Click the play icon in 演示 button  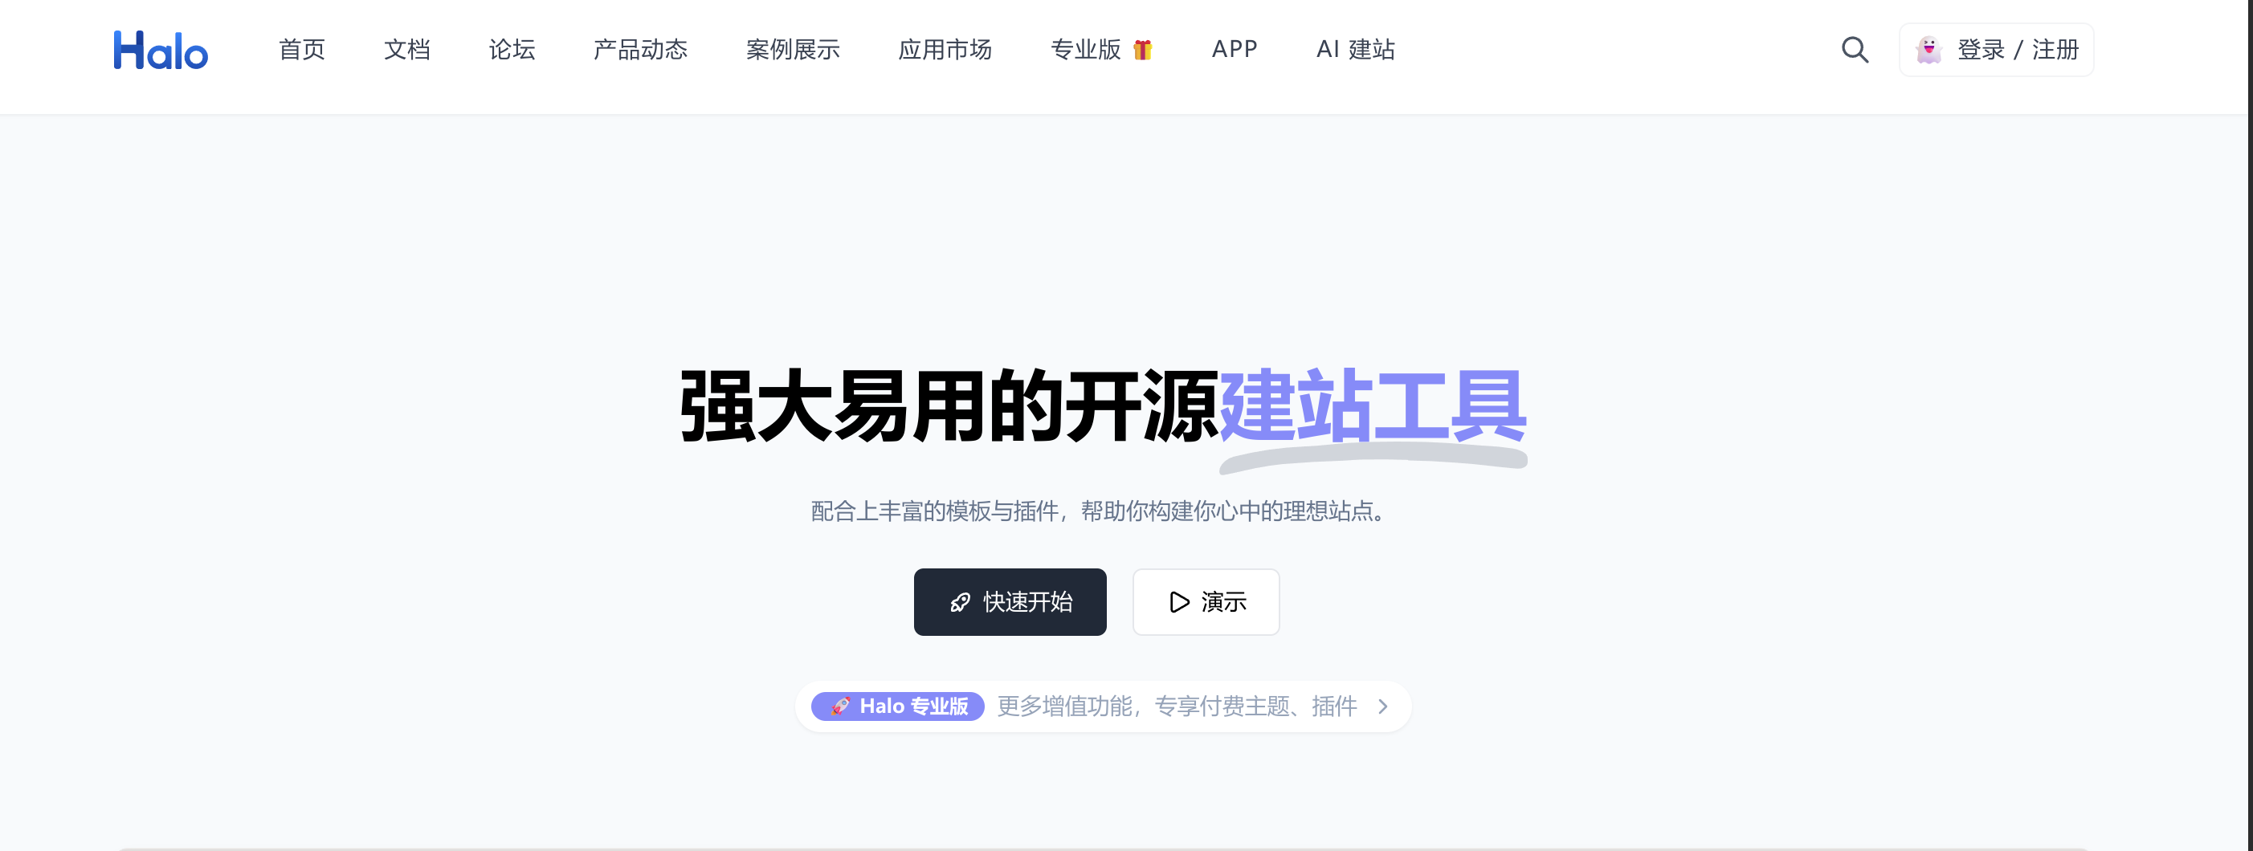1179,603
